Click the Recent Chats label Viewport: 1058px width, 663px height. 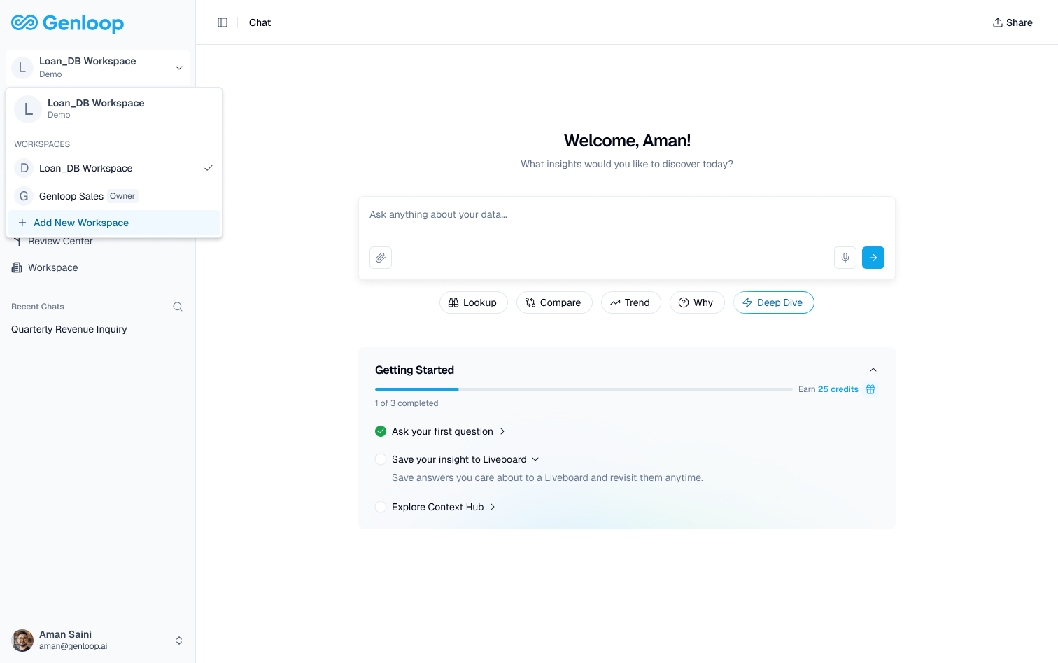[38, 307]
